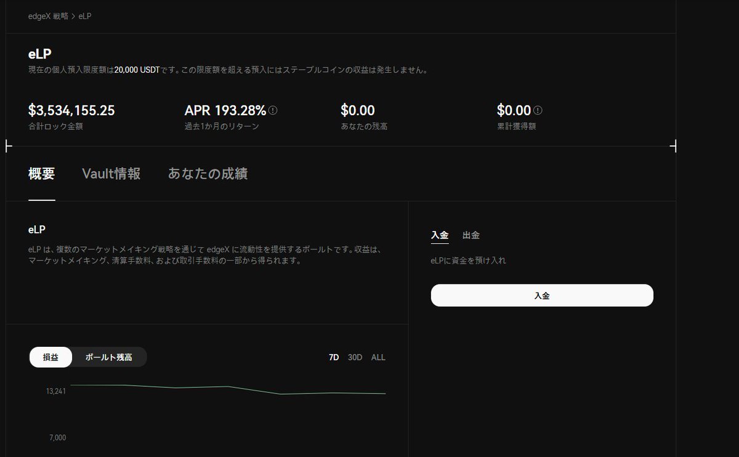Image resolution: width=739 pixels, height=457 pixels.
Task: Open the Vault情報 tab
Action: 111,174
